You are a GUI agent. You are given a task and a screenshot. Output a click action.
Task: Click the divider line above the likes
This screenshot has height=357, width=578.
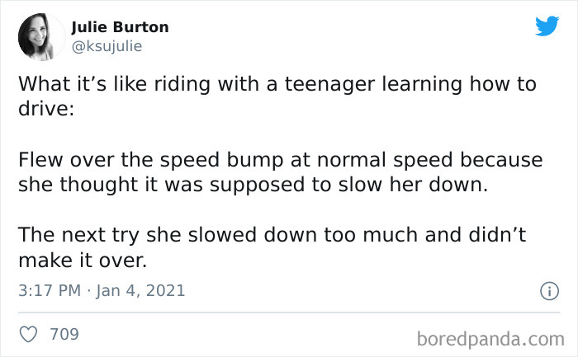click(x=289, y=312)
